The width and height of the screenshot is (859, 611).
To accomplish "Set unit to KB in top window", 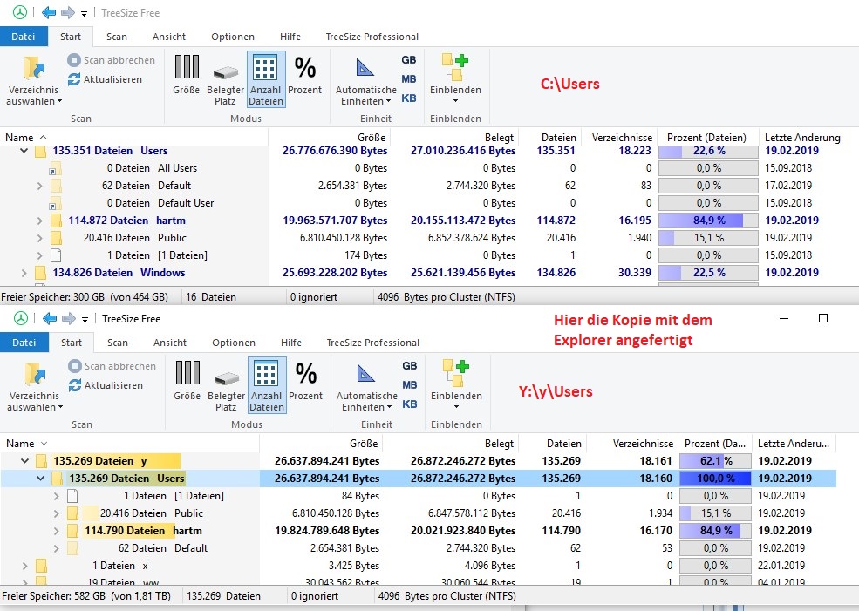I will [409, 98].
